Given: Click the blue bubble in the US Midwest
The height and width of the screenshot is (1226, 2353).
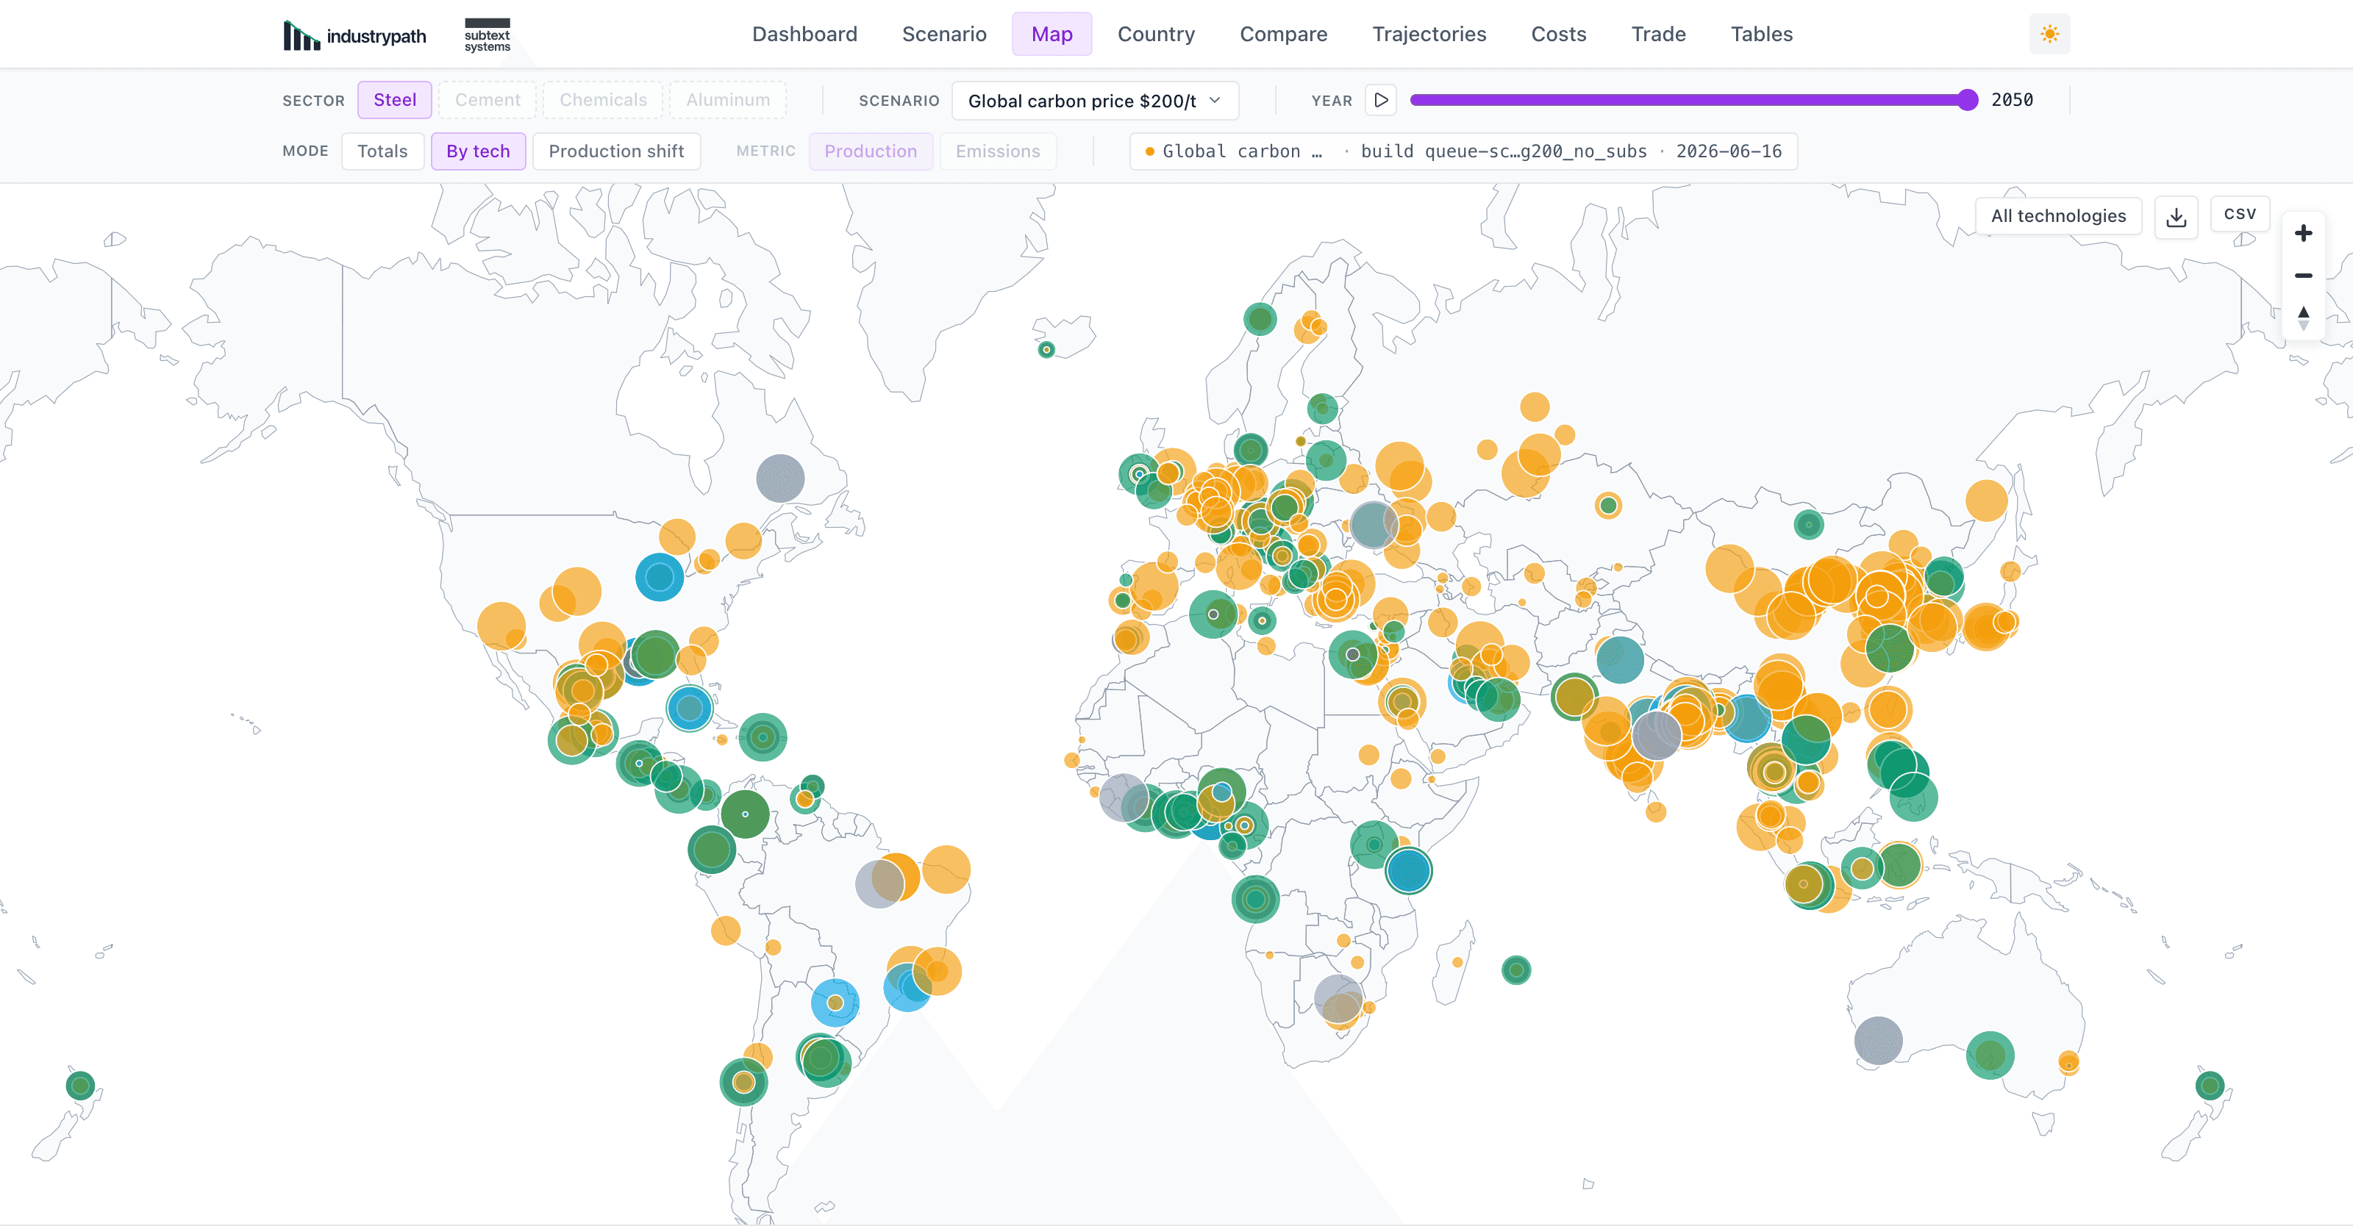Looking at the screenshot, I should [660, 577].
